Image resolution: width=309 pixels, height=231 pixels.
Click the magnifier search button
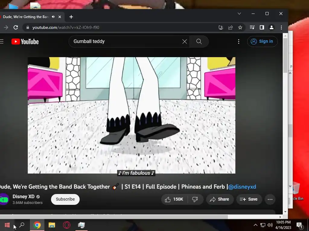pos(199,42)
